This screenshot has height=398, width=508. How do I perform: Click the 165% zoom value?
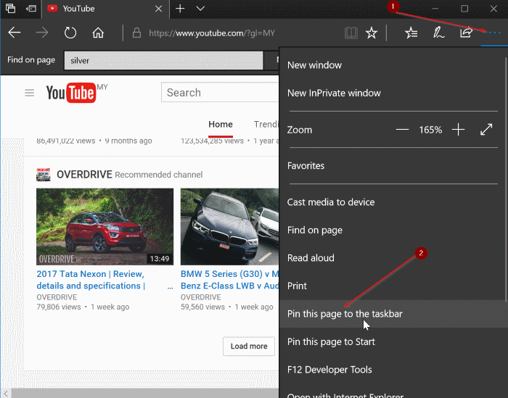(x=430, y=130)
